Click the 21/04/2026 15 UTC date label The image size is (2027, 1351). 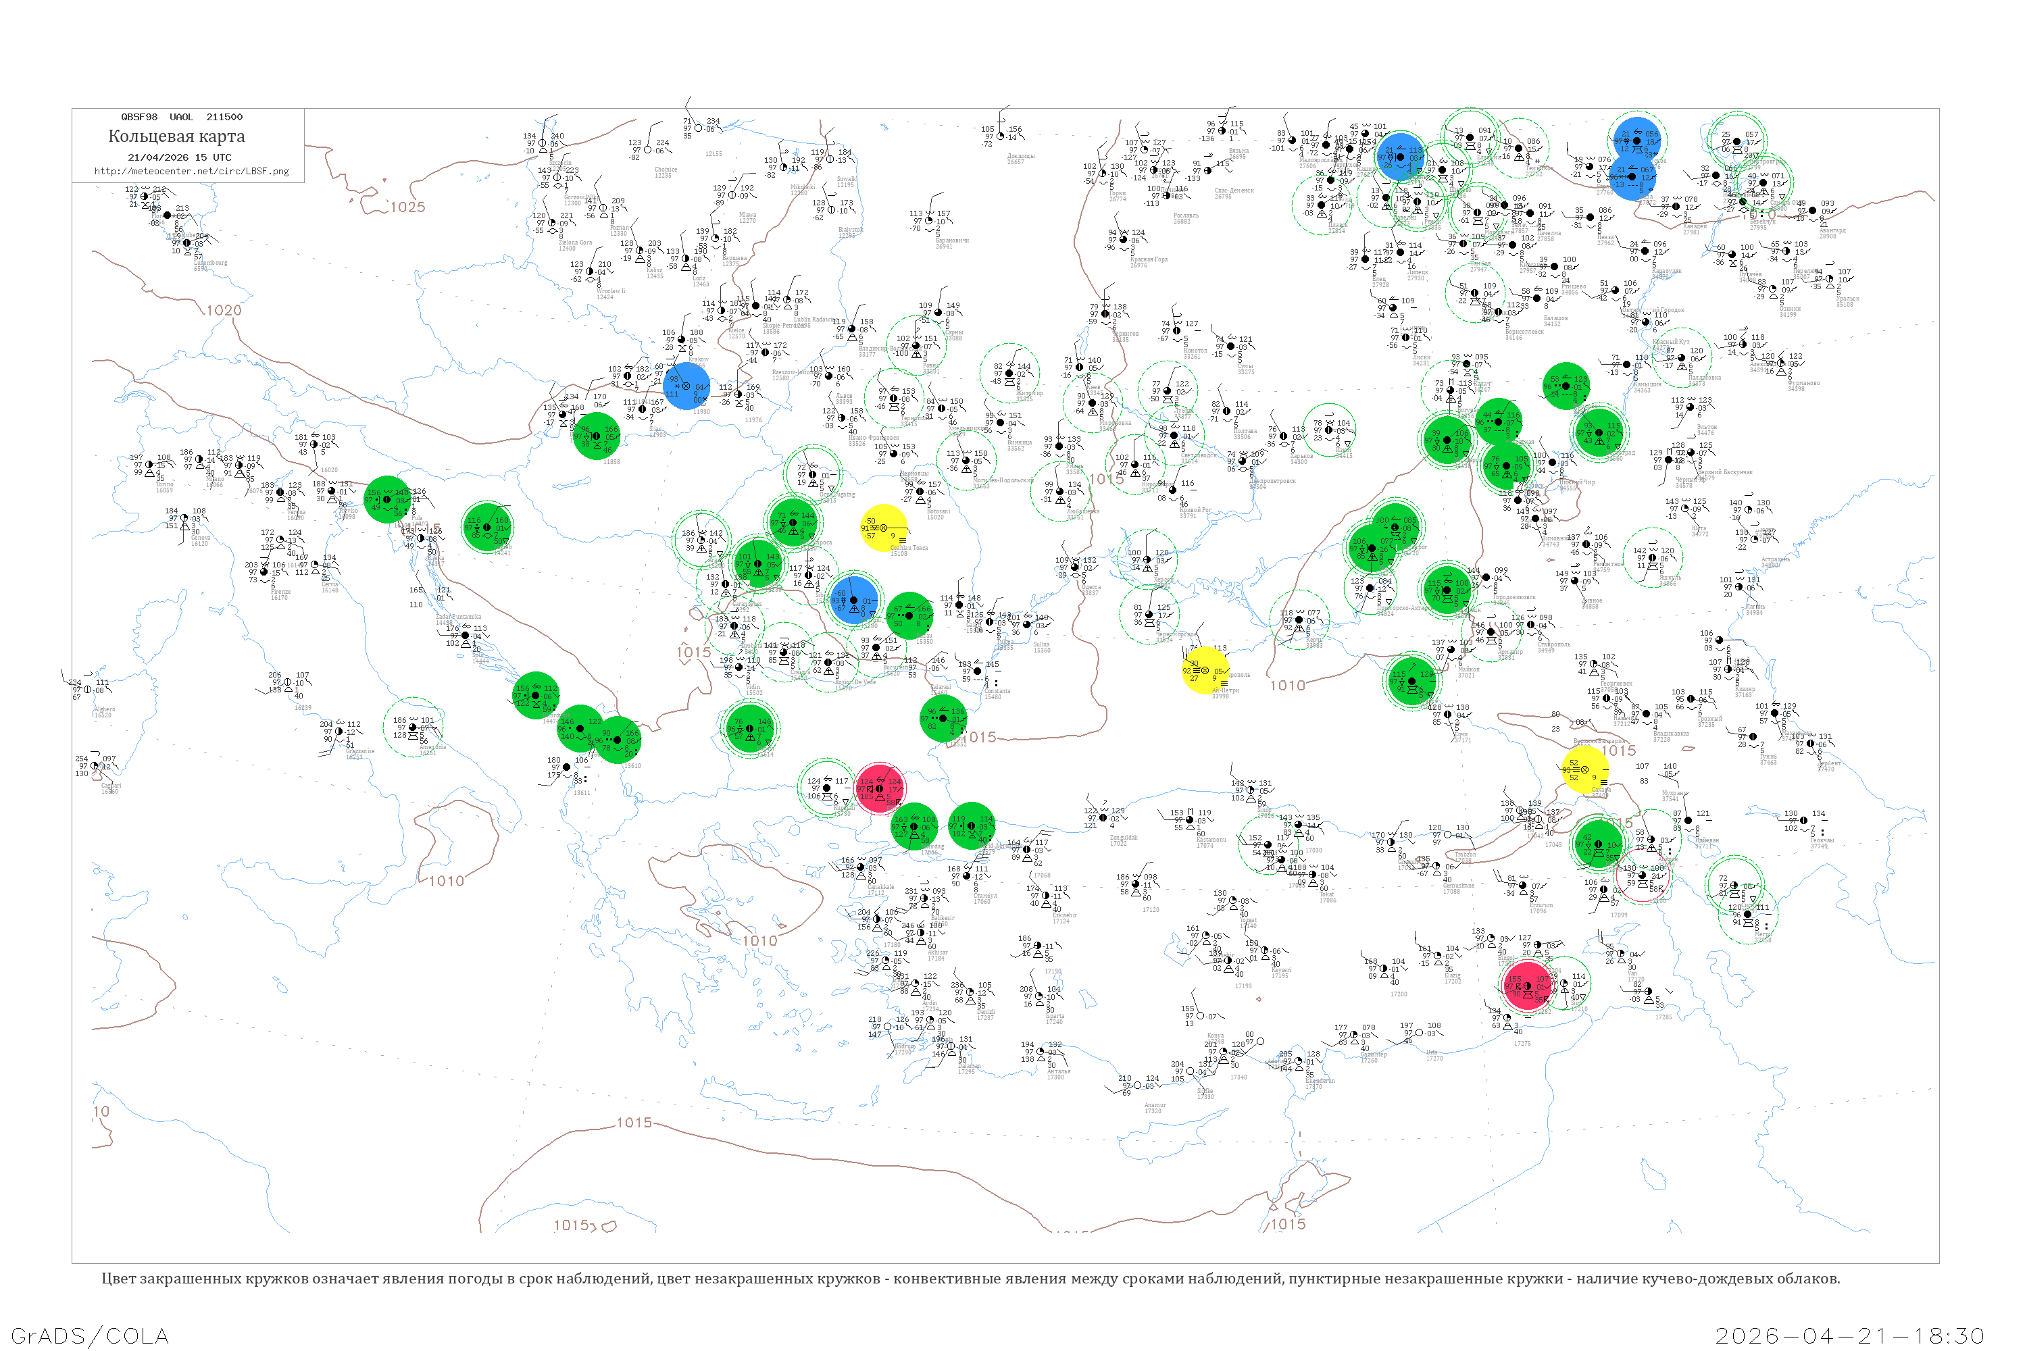(x=179, y=157)
